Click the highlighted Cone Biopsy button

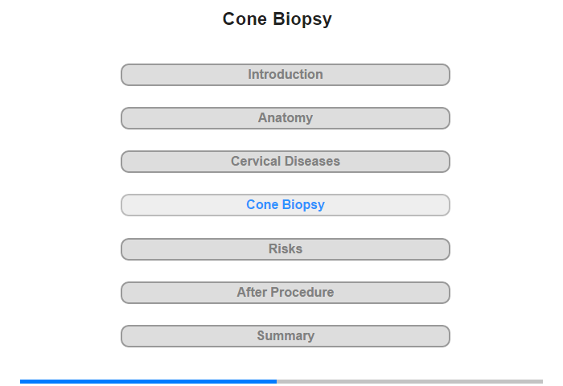point(285,205)
